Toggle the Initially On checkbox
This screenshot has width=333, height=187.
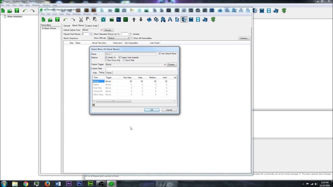106,57
